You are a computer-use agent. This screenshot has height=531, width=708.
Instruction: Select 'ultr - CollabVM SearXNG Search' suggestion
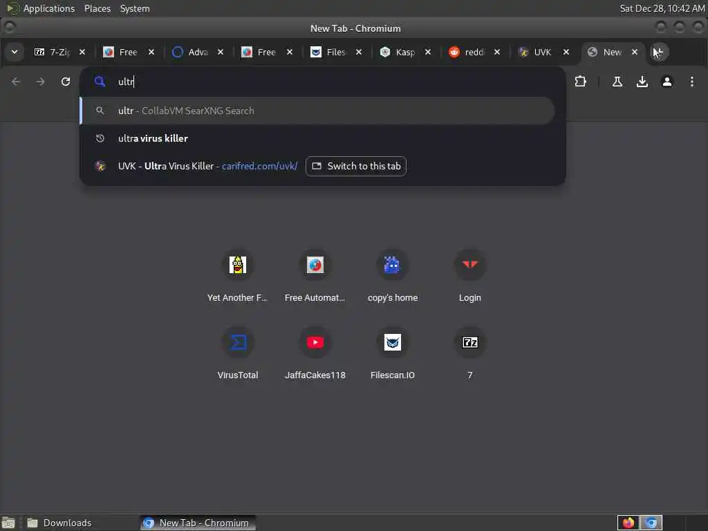(317, 111)
